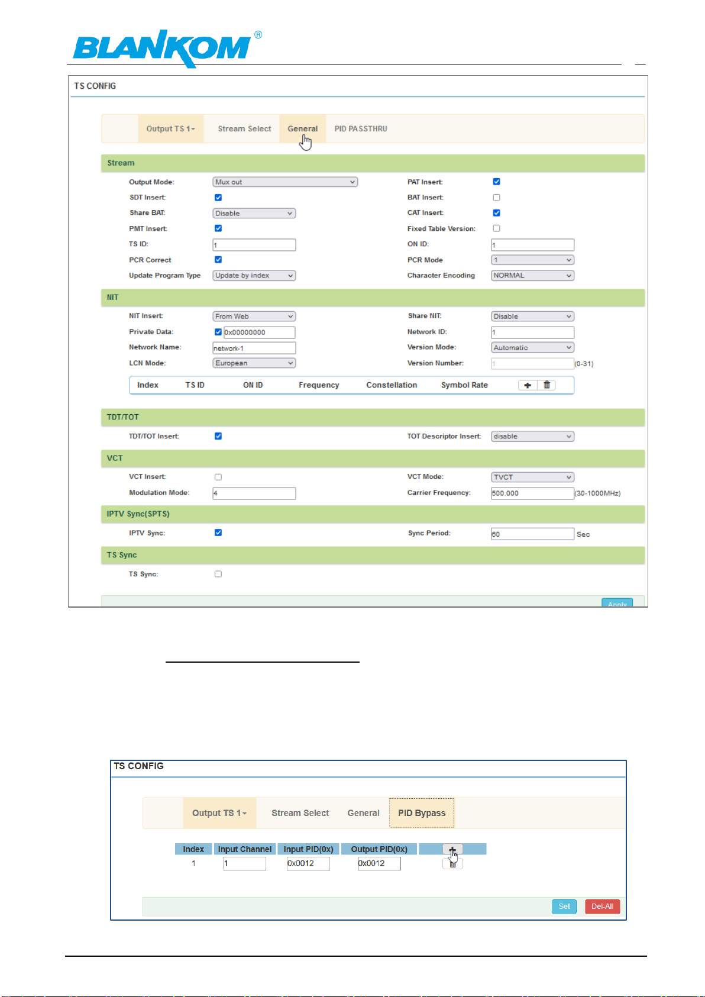705x997 pixels.
Task: Click the Input Channel field in row 1
Action: coord(244,864)
